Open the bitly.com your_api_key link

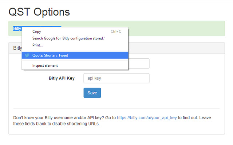147,118
